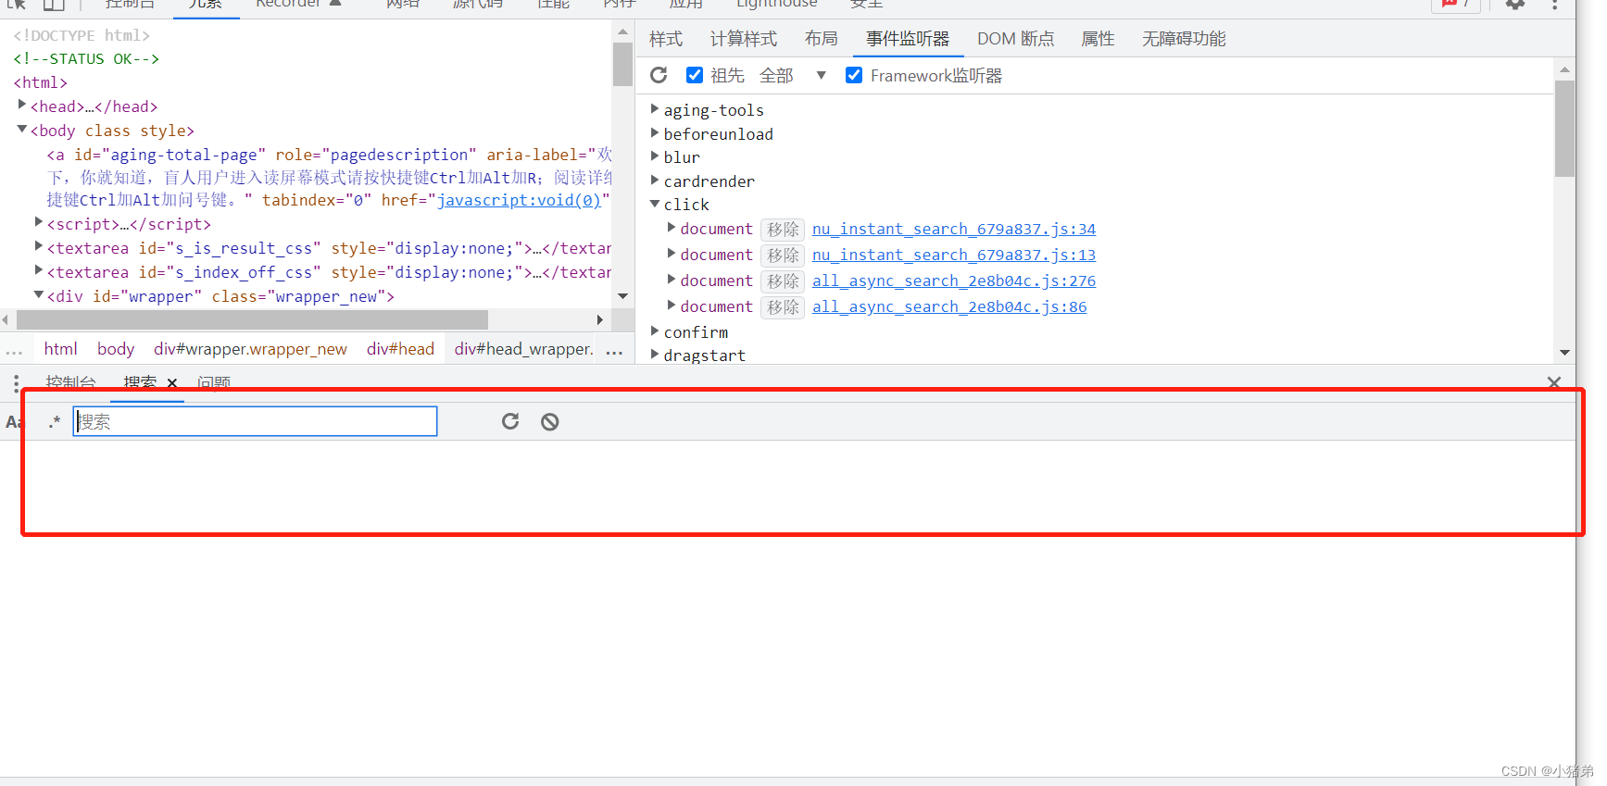The height and width of the screenshot is (786, 1607).
Task: Open nu_instant_search_679a837.js:13 source link
Action: coord(954,255)
